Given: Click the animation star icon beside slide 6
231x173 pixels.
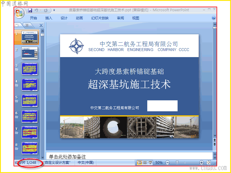Looking at the screenshot, I should click(16, 117).
